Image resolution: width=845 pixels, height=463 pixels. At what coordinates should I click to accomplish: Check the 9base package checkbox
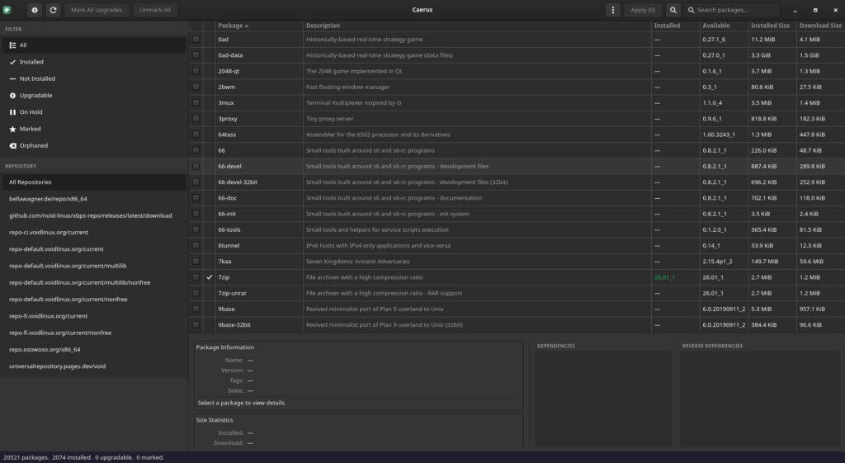[196, 309]
